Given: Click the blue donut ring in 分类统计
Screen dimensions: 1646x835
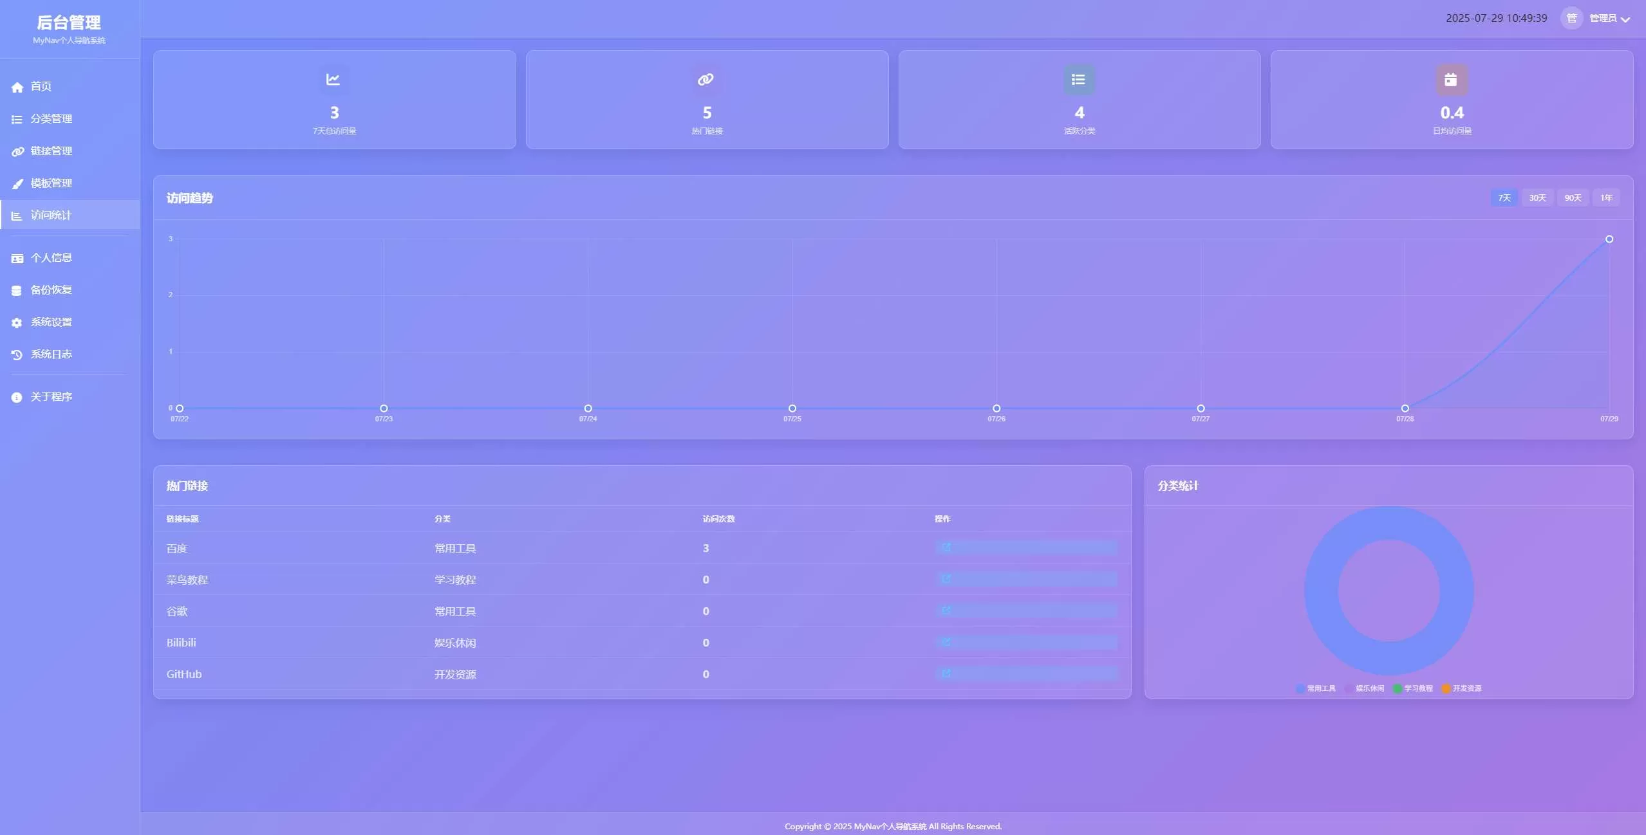Looking at the screenshot, I should pos(1321,591).
